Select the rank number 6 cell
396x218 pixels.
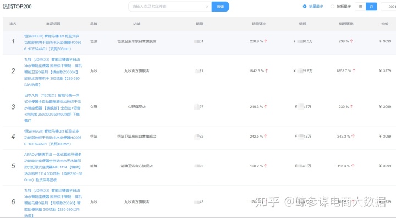pos(13,202)
